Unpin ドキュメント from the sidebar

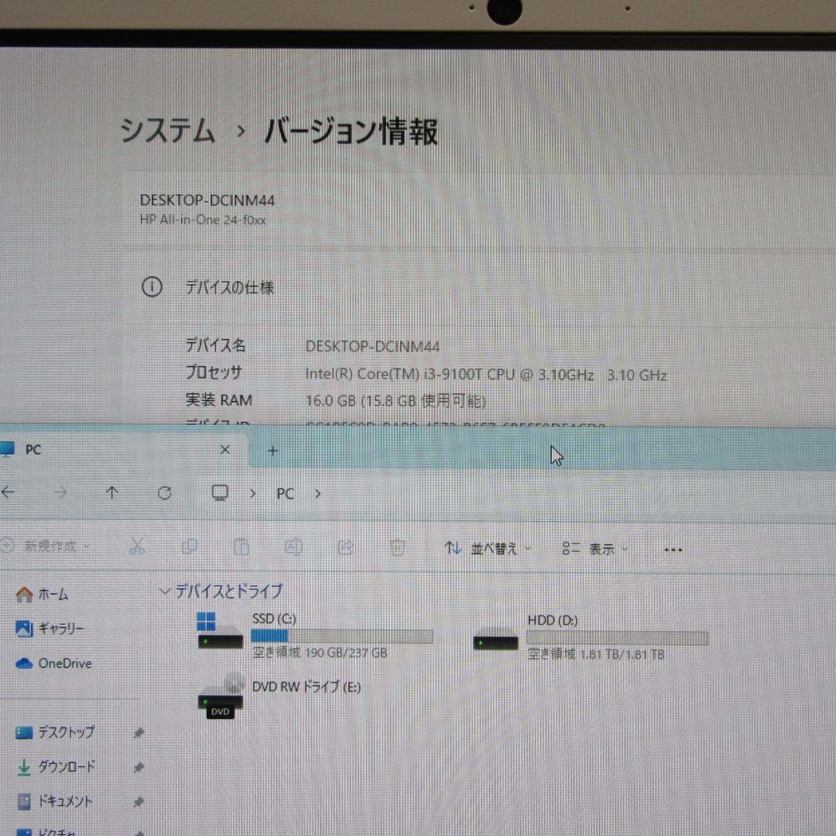(139, 802)
